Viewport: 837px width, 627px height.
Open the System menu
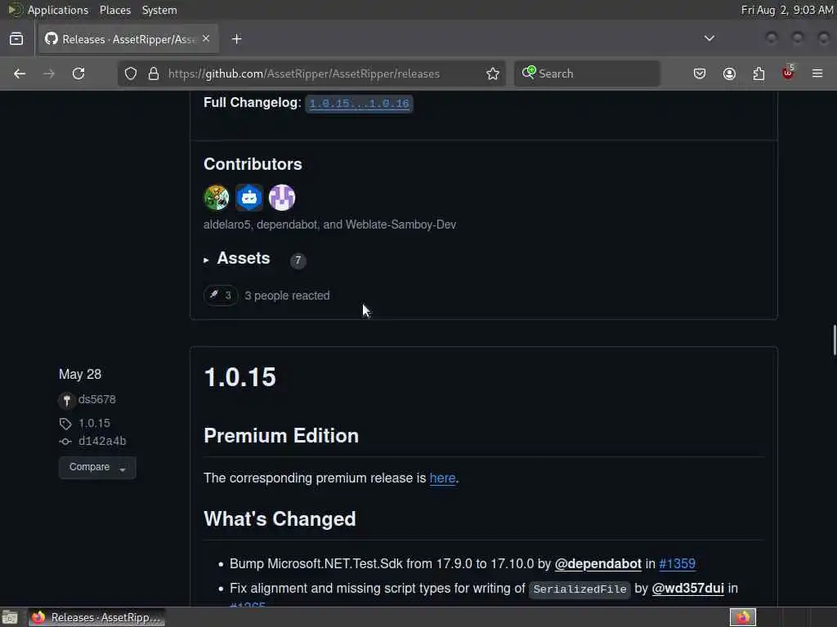pyautogui.click(x=159, y=10)
